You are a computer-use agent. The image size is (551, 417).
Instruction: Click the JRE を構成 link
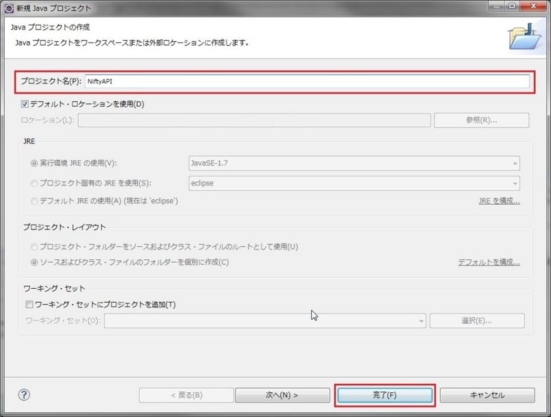click(499, 201)
